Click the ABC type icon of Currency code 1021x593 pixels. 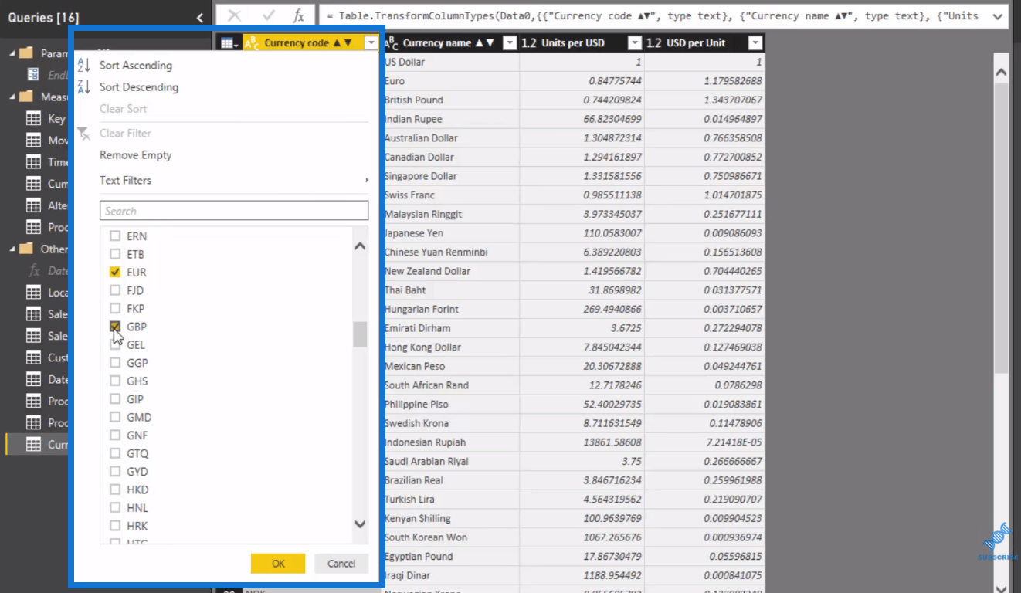[252, 43]
